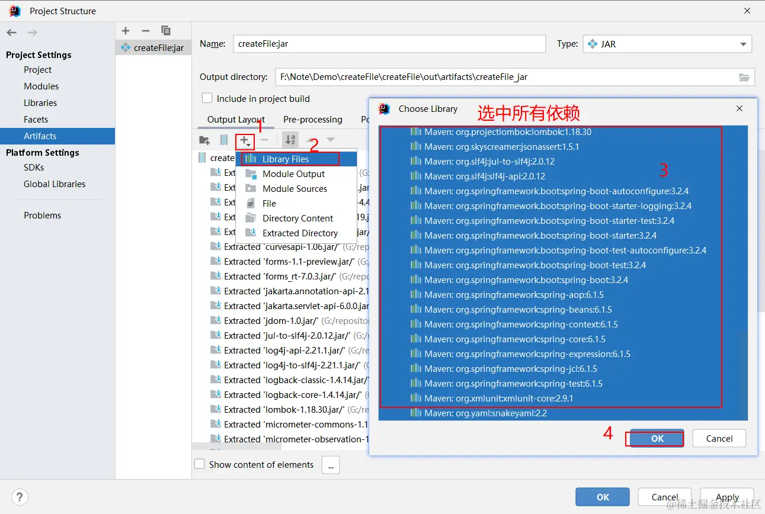Choose Extracted Directory from the popup menu
This screenshot has height=514, width=765.
(x=296, y=233)
